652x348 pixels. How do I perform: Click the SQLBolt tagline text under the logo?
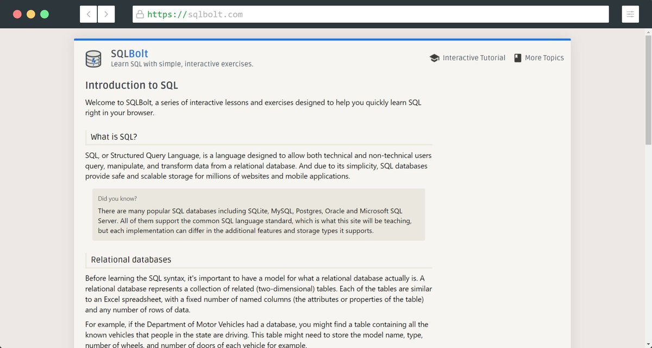(181, 64)
